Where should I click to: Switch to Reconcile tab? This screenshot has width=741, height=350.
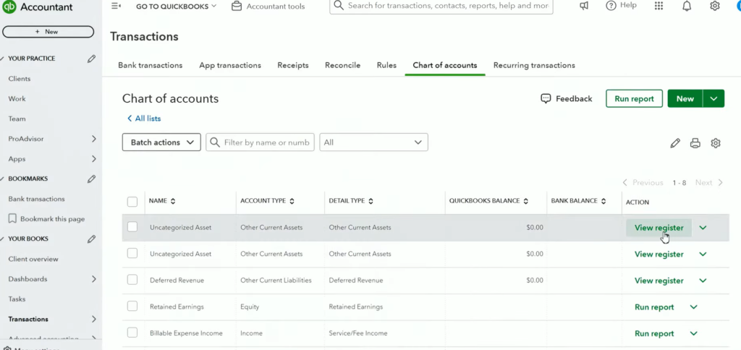tap(342, 65)
